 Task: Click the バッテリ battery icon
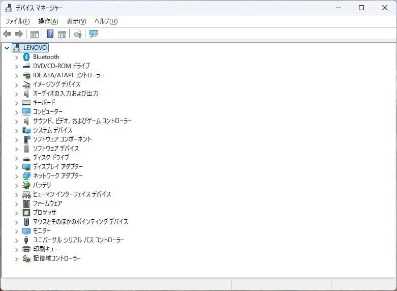tap(26, 185)
